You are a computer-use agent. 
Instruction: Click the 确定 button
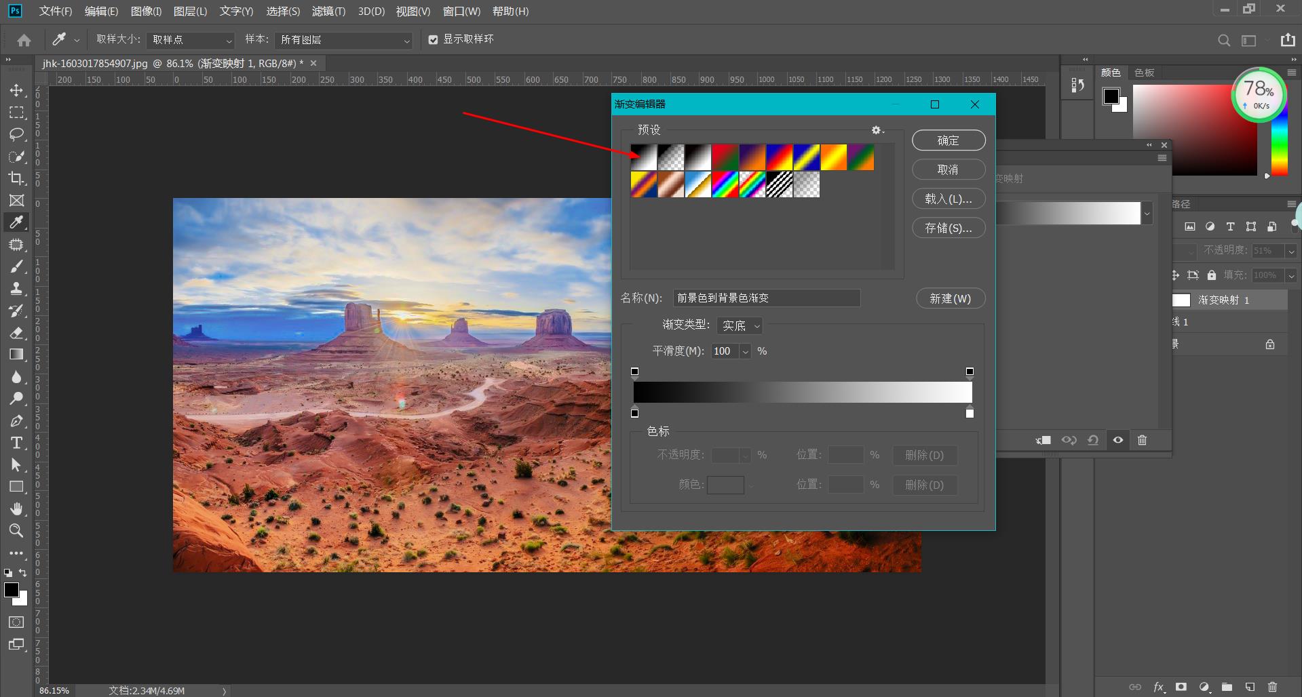948,140
